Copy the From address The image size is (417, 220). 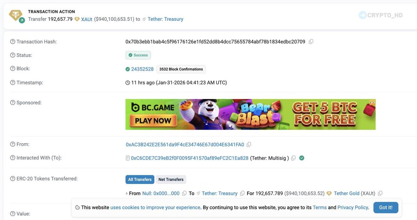pos(249,144)
